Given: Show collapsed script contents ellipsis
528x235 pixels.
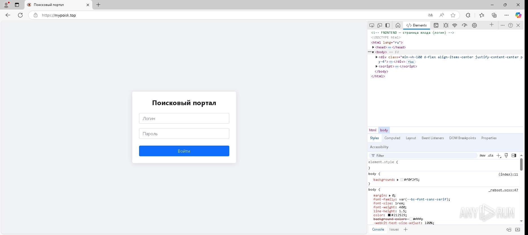Looking at the screenshot, I should (397, 67).
